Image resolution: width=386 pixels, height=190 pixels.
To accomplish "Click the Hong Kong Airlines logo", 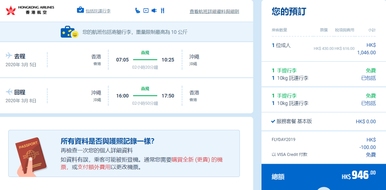I will coord(30,10).
